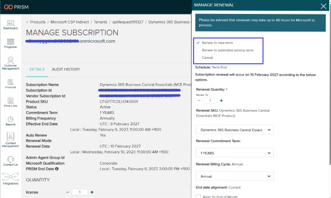This screenshot has width=331, height=198.
Task: Open the Renewal Commitment Term dropdown
Action: [x=235, y=153]
